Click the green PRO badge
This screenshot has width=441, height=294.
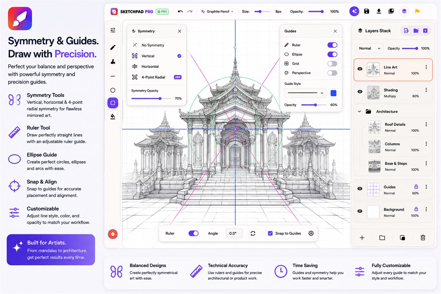pos(162,12)
